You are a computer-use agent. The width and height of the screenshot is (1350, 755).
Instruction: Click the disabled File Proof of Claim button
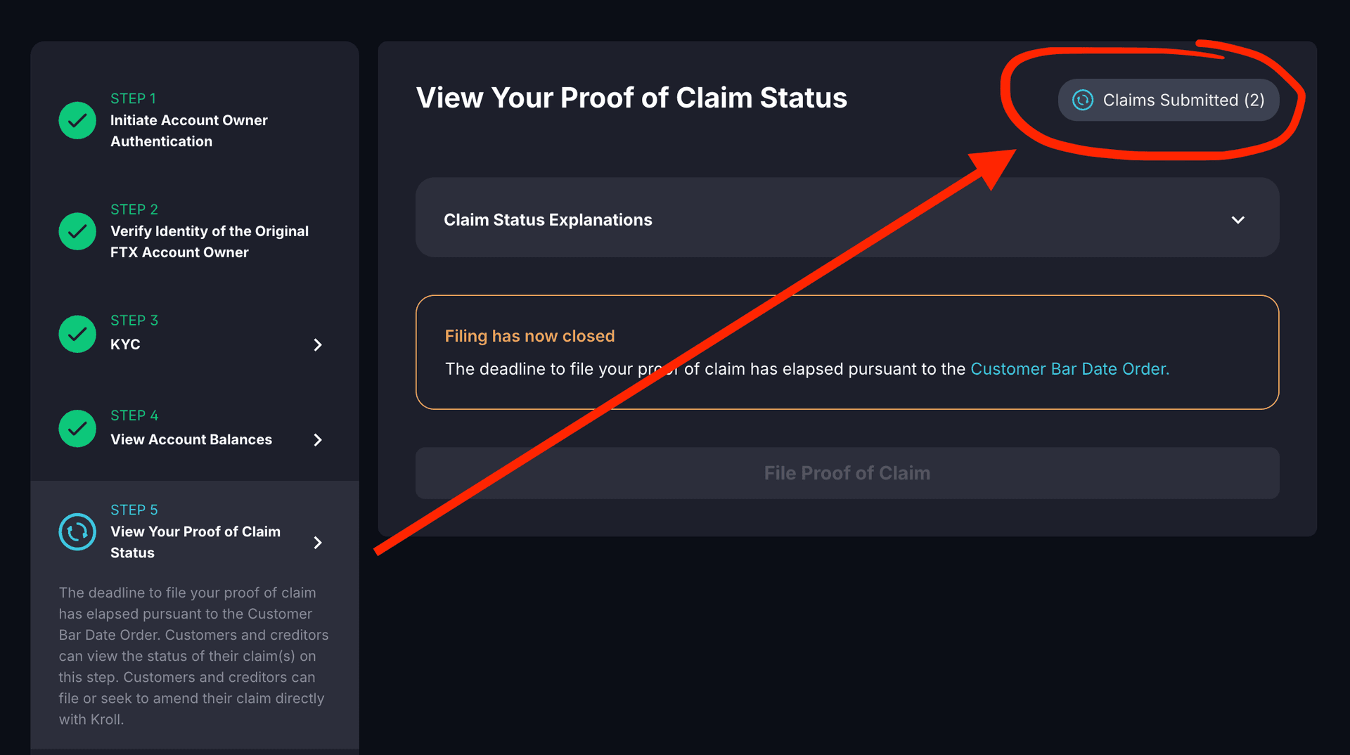click(847, 472)
